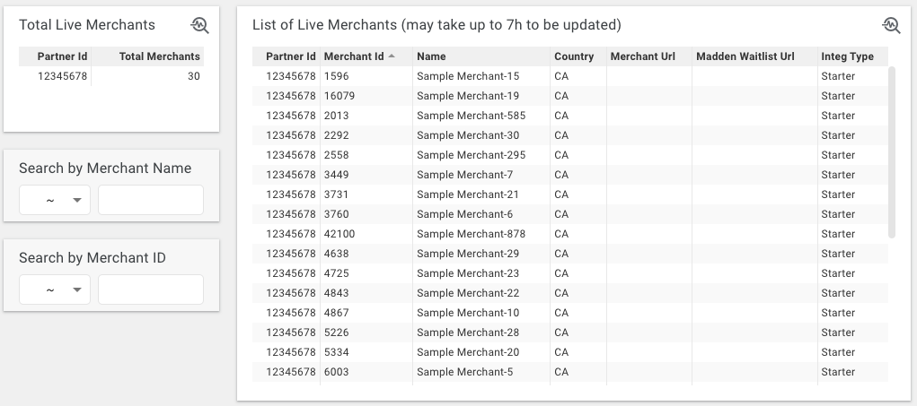Focus the Merchant ID search input

(x=150, y=289)
